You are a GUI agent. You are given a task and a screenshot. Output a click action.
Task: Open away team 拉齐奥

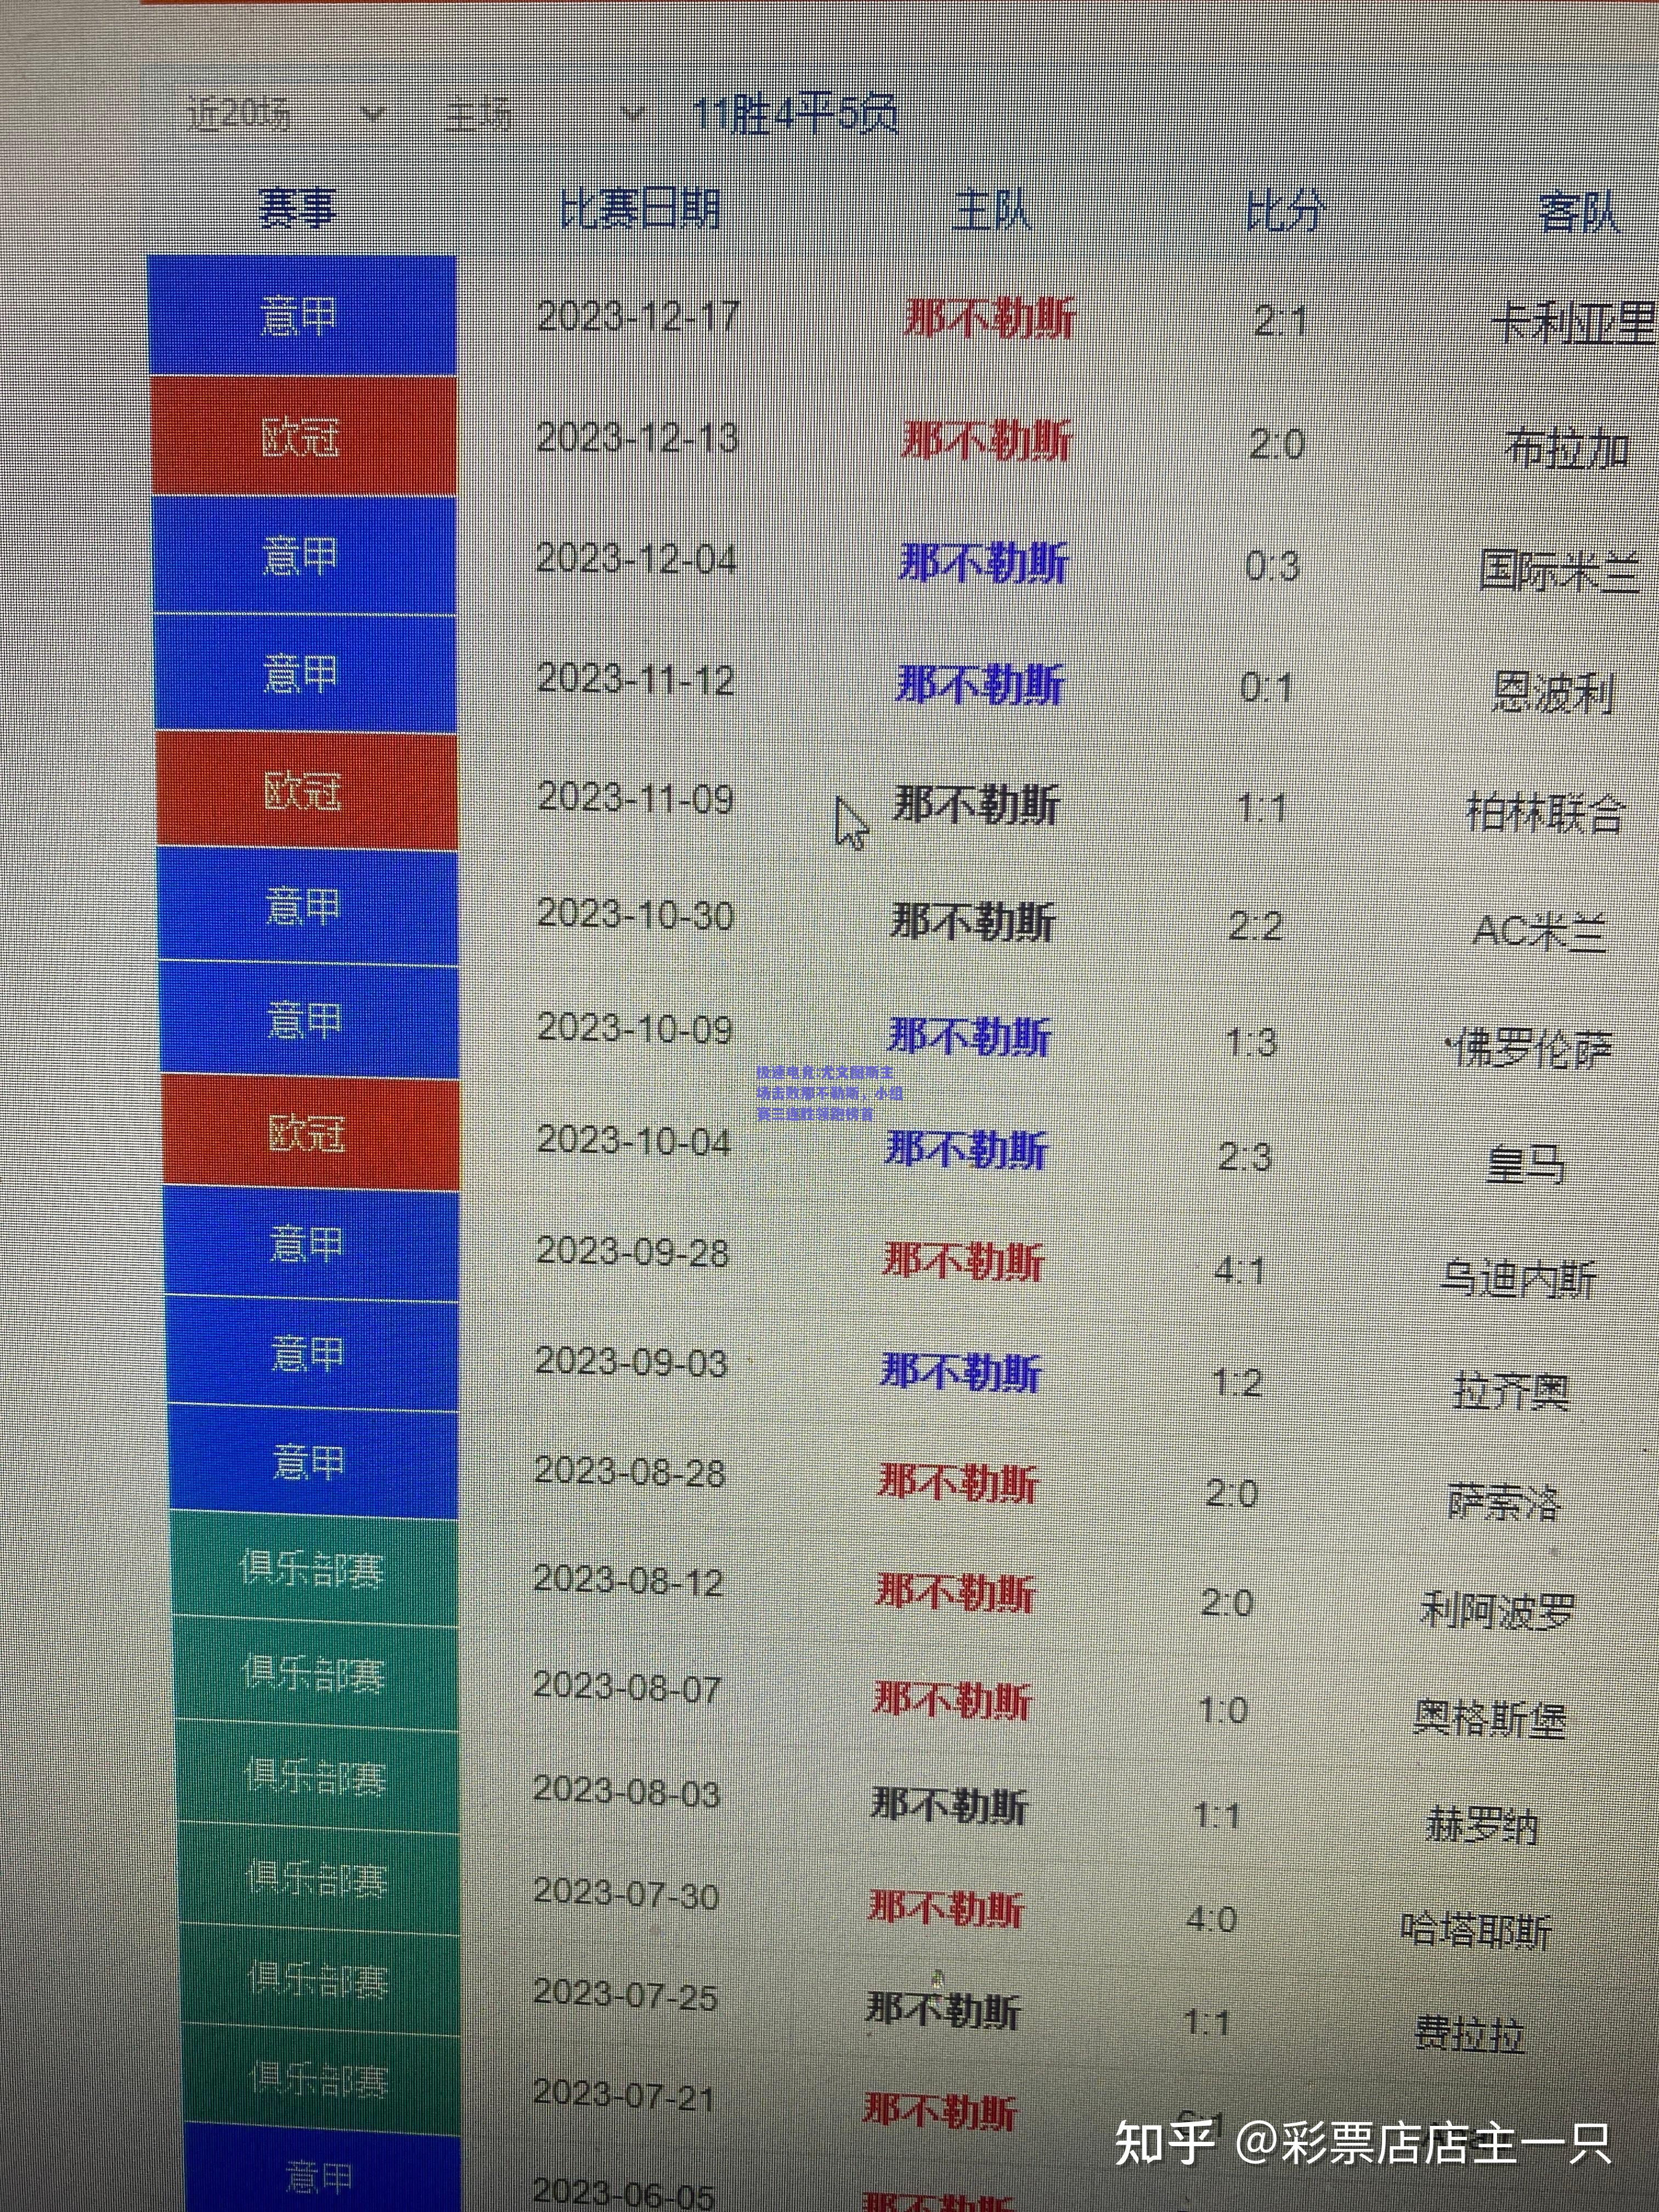(x=1511, y=1391)
